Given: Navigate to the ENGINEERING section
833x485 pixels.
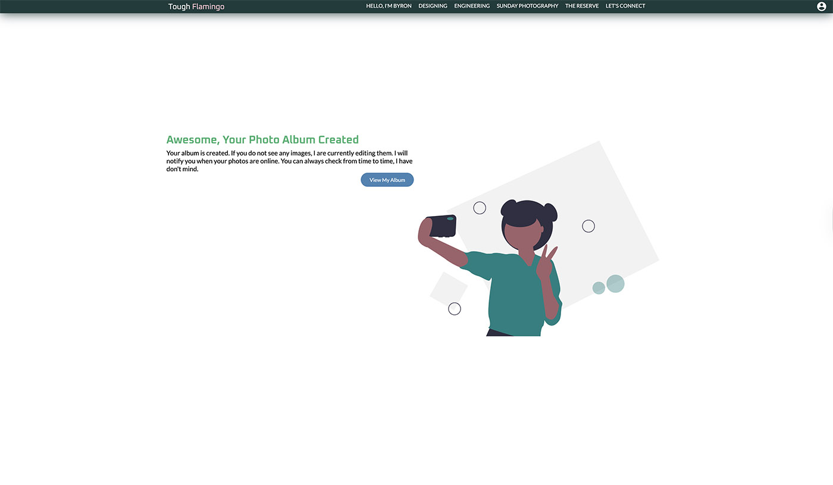Looking at the screenshot, I should (x=472, y=6).
